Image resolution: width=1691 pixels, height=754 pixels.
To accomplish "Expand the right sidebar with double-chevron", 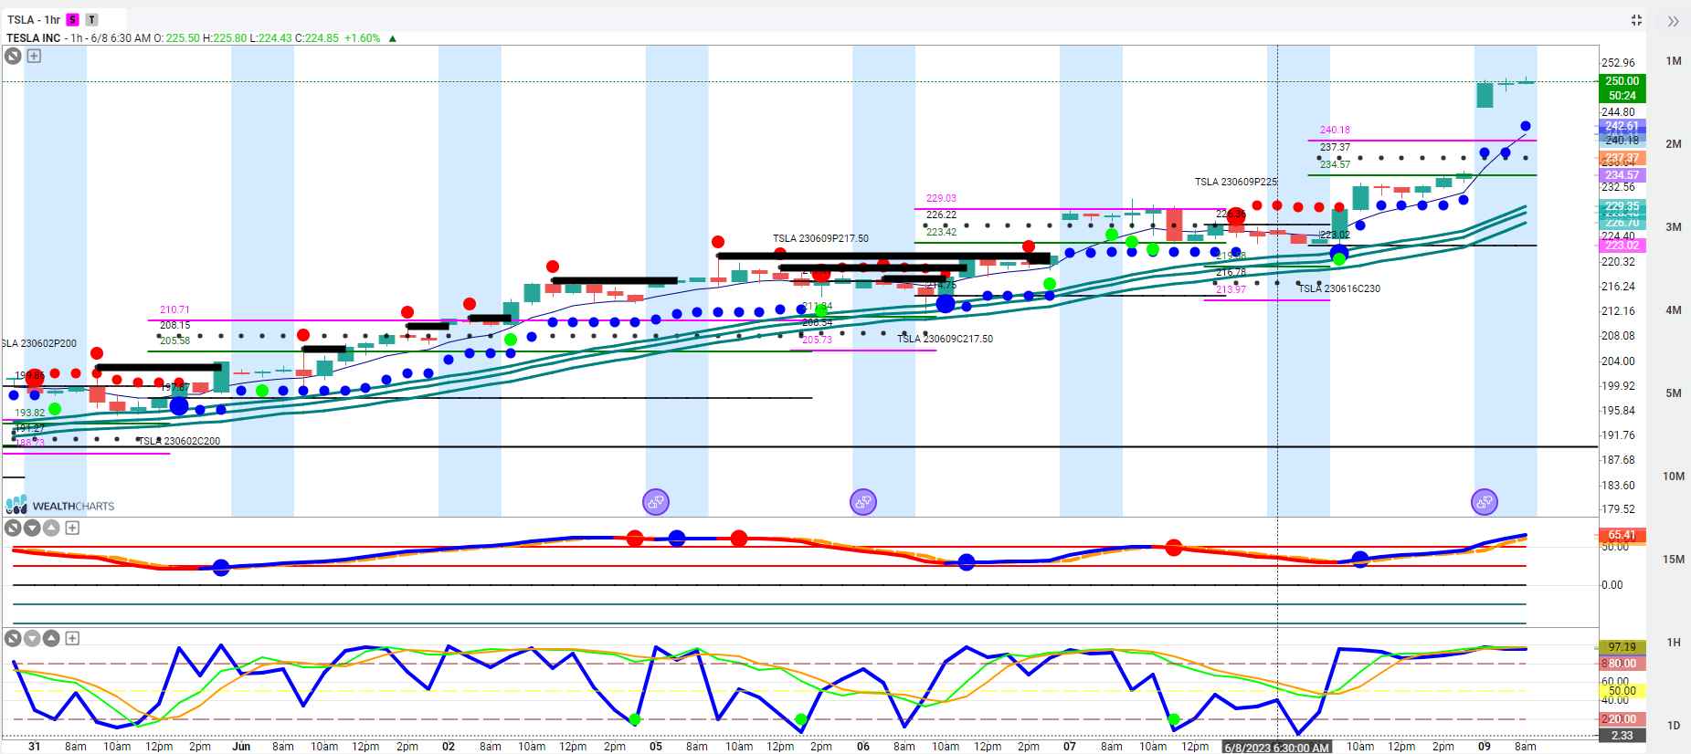I will [1673, 21].
